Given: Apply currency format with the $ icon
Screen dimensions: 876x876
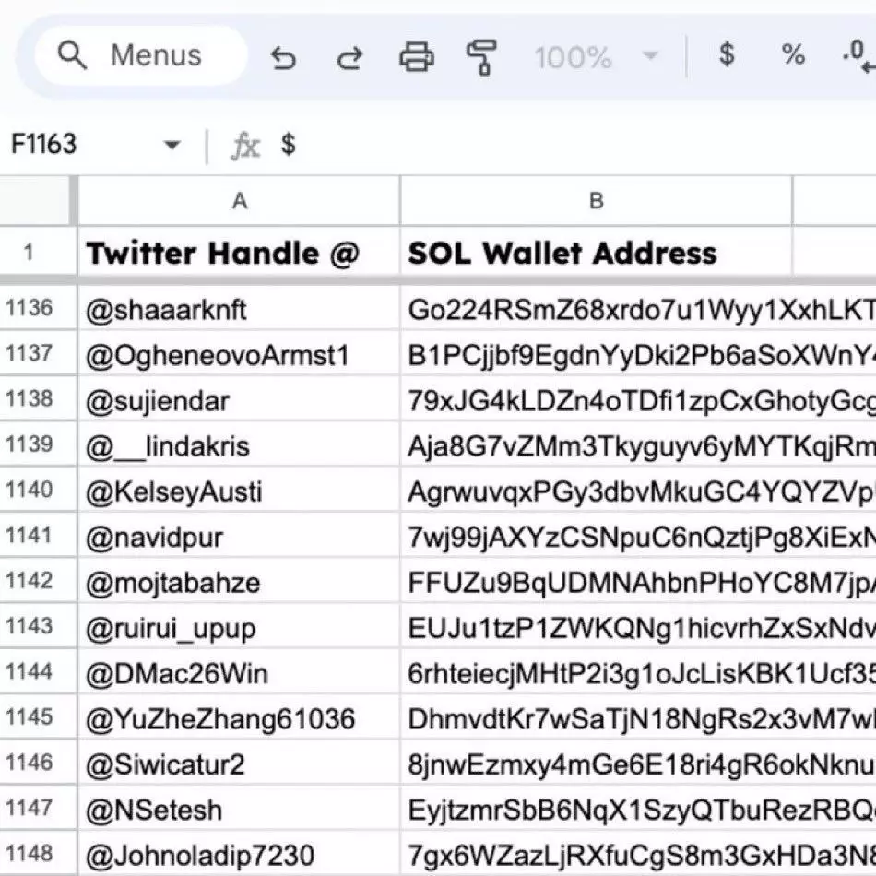Looking at the screenshot, I should point(727,55).
